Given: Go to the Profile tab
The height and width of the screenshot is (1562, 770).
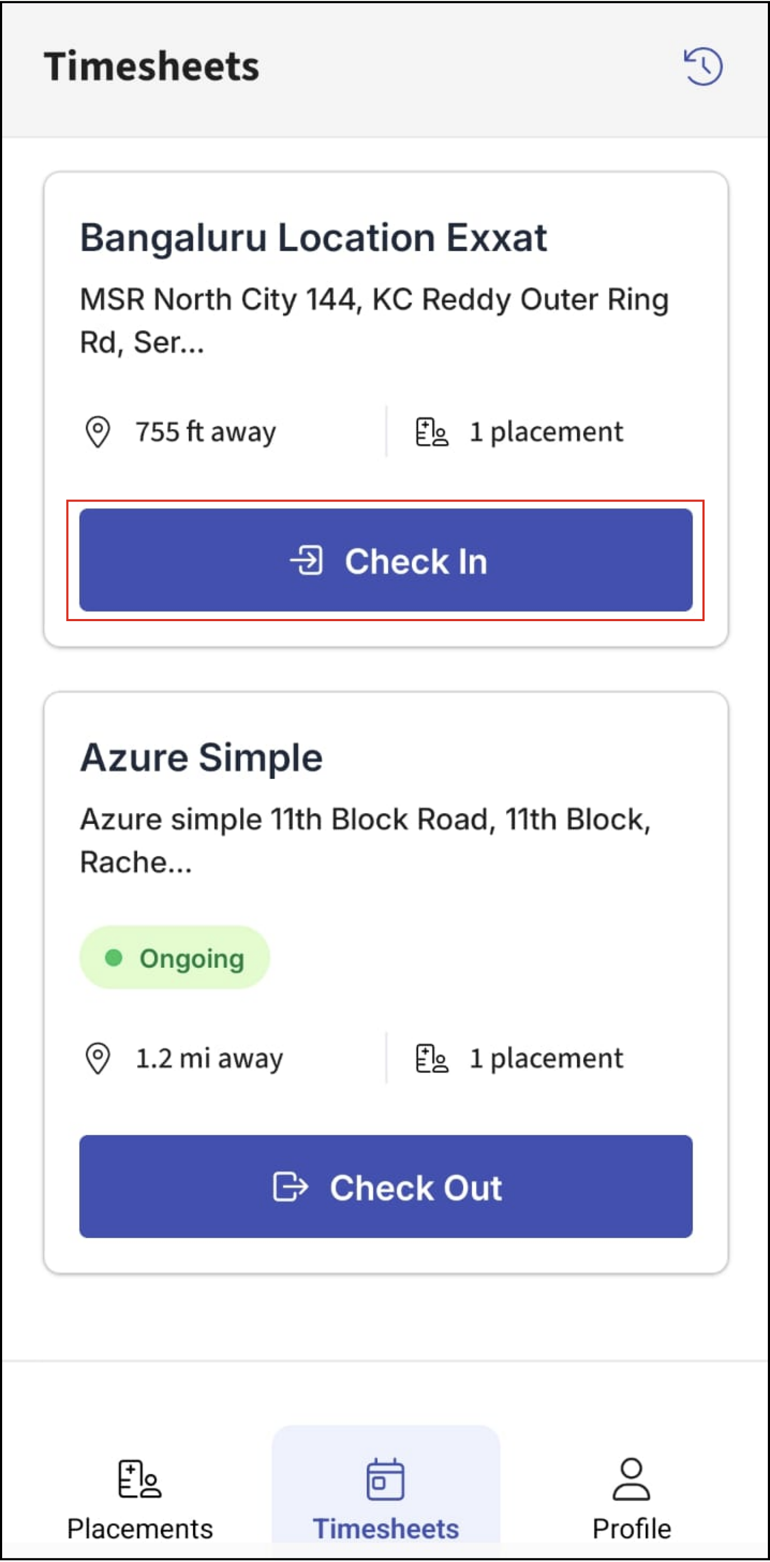Looking at the screenshot, I should coord(631,1499).
